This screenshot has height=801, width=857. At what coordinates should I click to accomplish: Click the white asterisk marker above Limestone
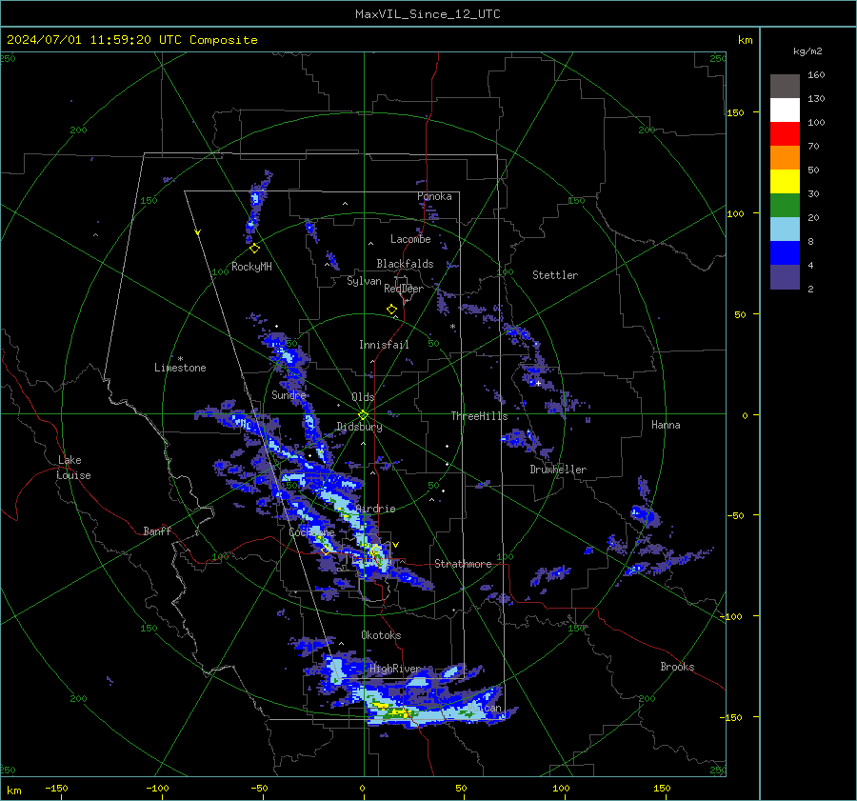click(180, 359)
